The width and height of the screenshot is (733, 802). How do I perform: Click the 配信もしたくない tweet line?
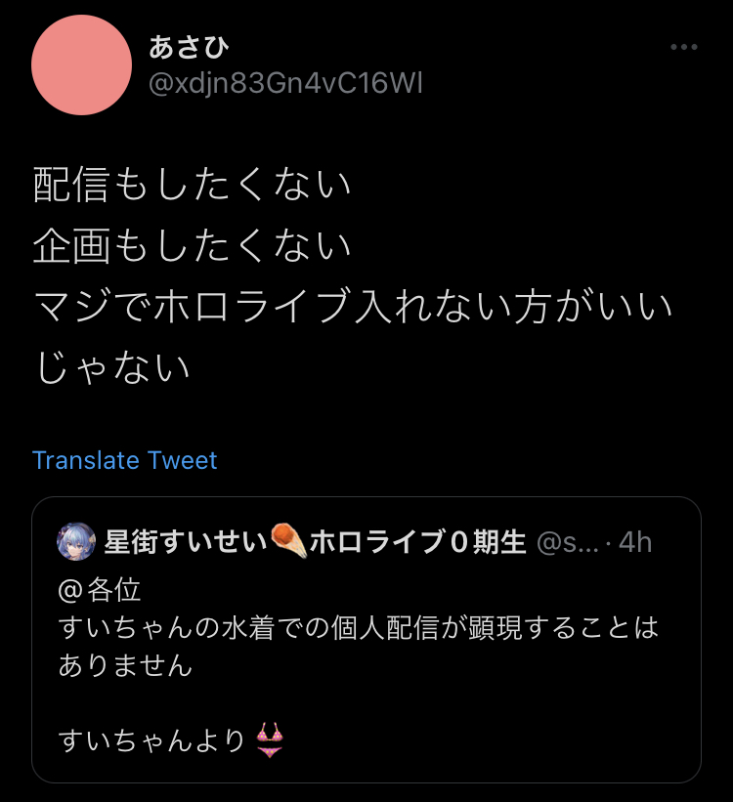coord(192,184)
